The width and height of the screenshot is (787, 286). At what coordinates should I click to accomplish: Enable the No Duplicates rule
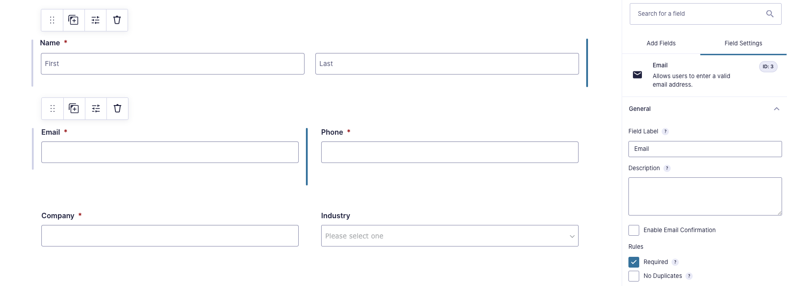pos(633,276)
